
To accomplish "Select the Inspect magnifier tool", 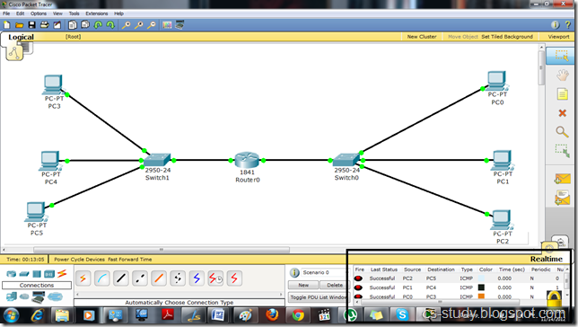I will pyautogui.click(x=562, y=132).
